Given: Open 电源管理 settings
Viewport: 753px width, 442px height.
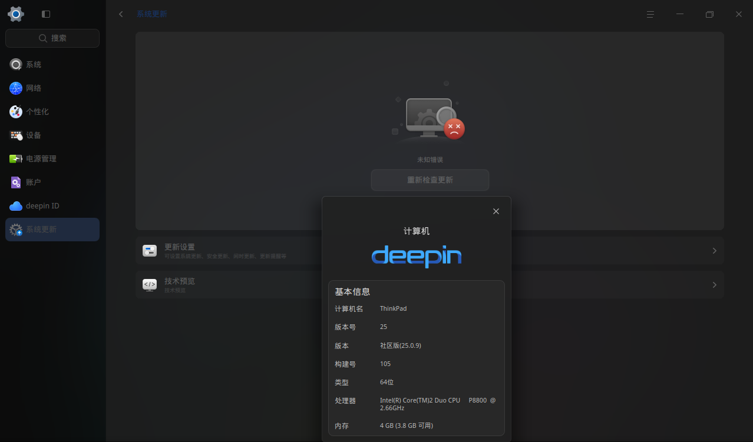Looking at the screenshot, I should [52, 159].
